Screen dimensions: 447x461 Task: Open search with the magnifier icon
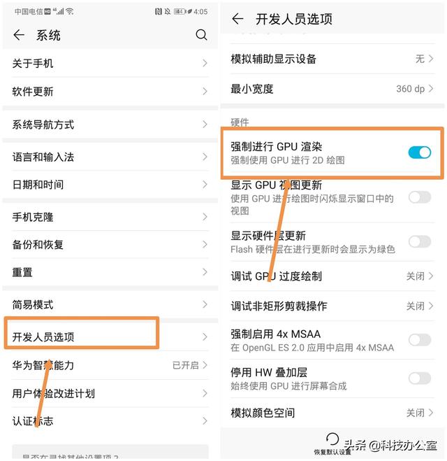coord(201,35)
